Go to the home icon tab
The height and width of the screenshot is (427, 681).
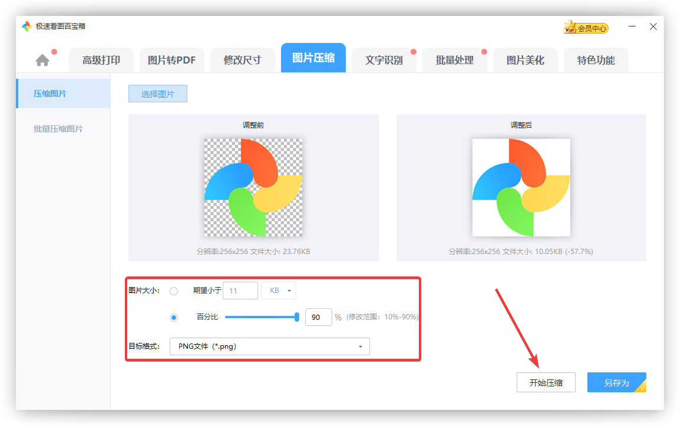click(x=42, y=60)
